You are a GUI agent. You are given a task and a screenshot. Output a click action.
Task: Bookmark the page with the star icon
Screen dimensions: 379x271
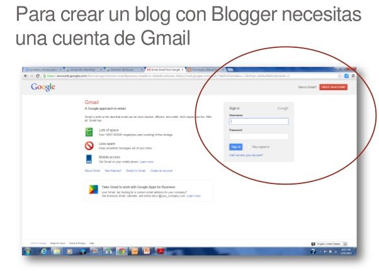coord(340,76)
